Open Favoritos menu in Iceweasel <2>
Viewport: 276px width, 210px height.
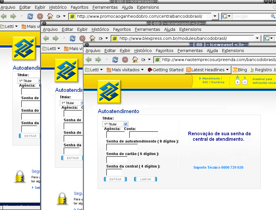tap(122, 29)
